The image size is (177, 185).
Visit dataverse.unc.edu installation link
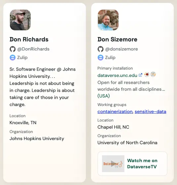(x=117, y=75)
